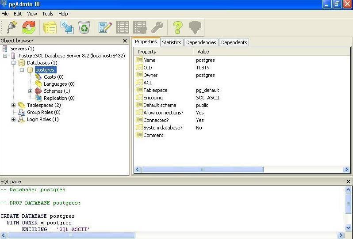Select the Casts (0) tree item

point(54,77)
